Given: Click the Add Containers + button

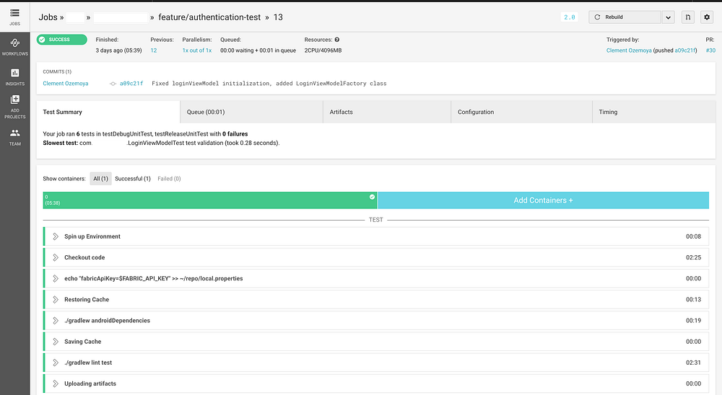Looking at the screenshot, I should point(544,200).
